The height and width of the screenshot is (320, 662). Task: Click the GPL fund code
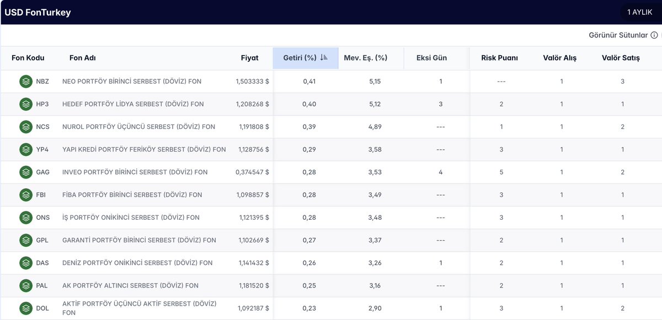tap(42, 240)
